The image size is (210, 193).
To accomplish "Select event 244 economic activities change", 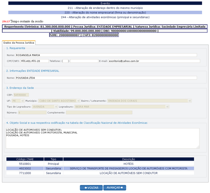I will coord(105,17).
